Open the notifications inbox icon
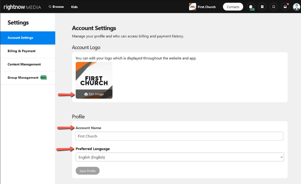The image size is (301, 184). (x=285, y=7)
